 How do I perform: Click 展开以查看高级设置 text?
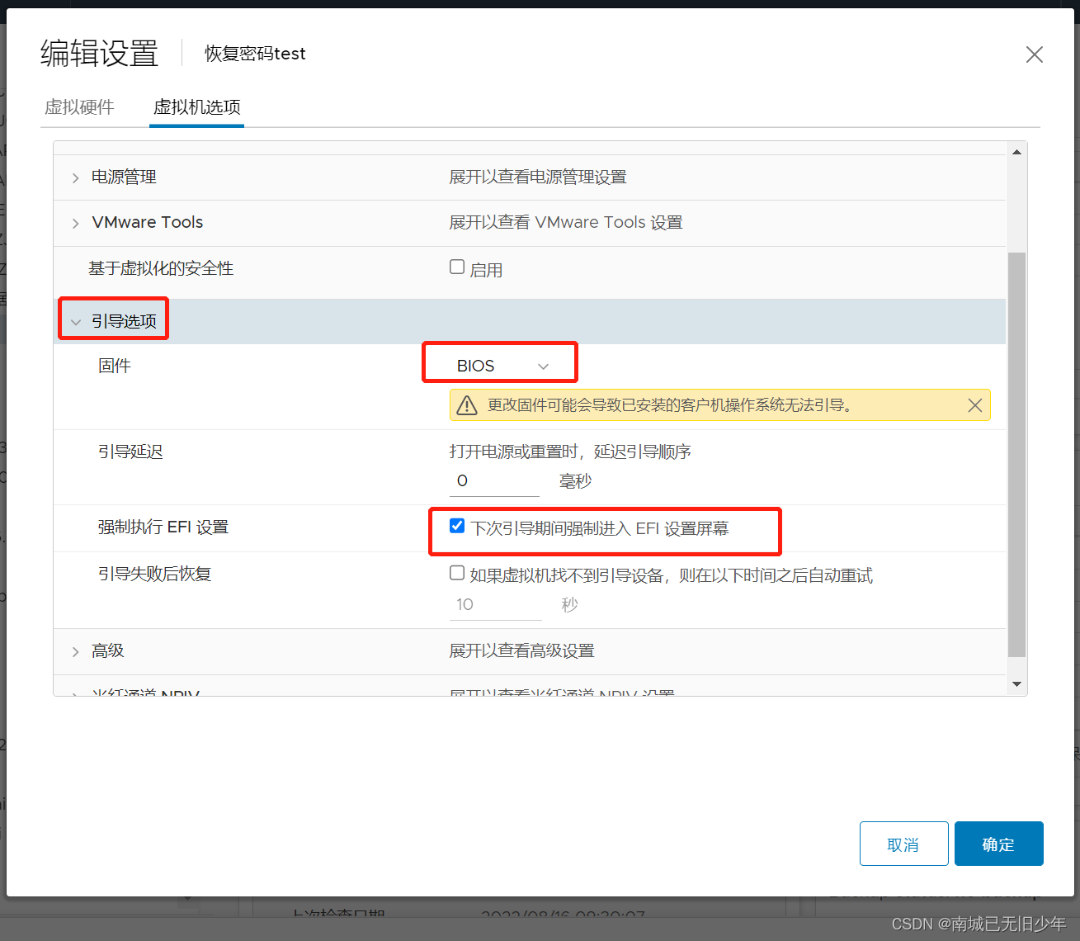tap(521, 651)
